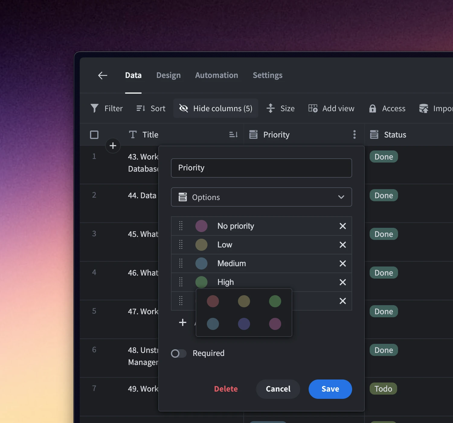The width and height of the screenshot is (453, 423).
Task: Click Hide columns (5)
Action: pyautogui.click(x=216, y=108)
